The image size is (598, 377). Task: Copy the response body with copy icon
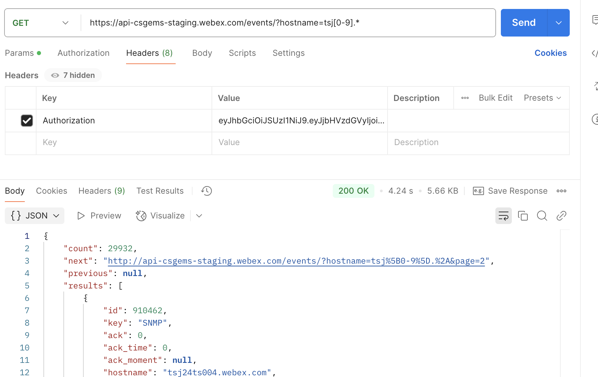(523, 216)
